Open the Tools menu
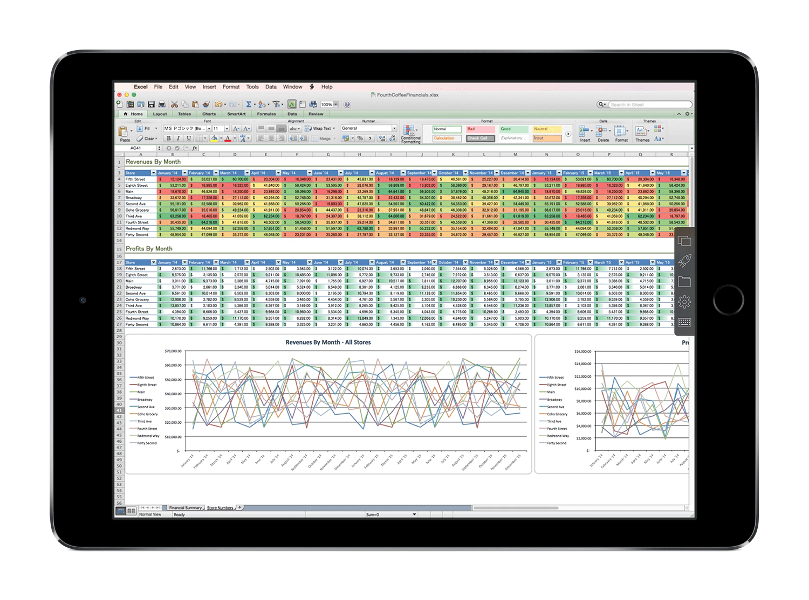Screen dimensions: 809x600 252,87
